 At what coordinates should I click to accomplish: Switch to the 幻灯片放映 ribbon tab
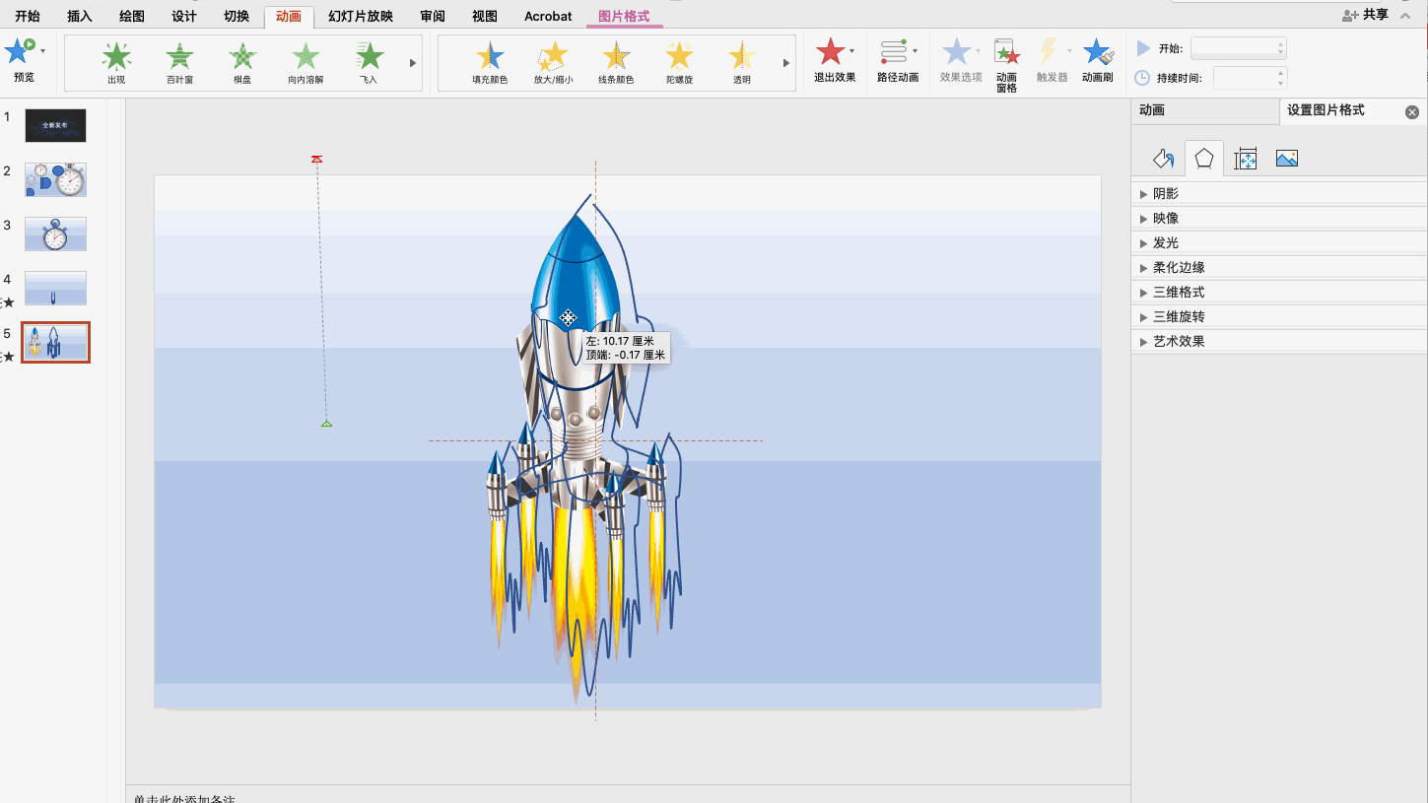(x=361, y=16)
